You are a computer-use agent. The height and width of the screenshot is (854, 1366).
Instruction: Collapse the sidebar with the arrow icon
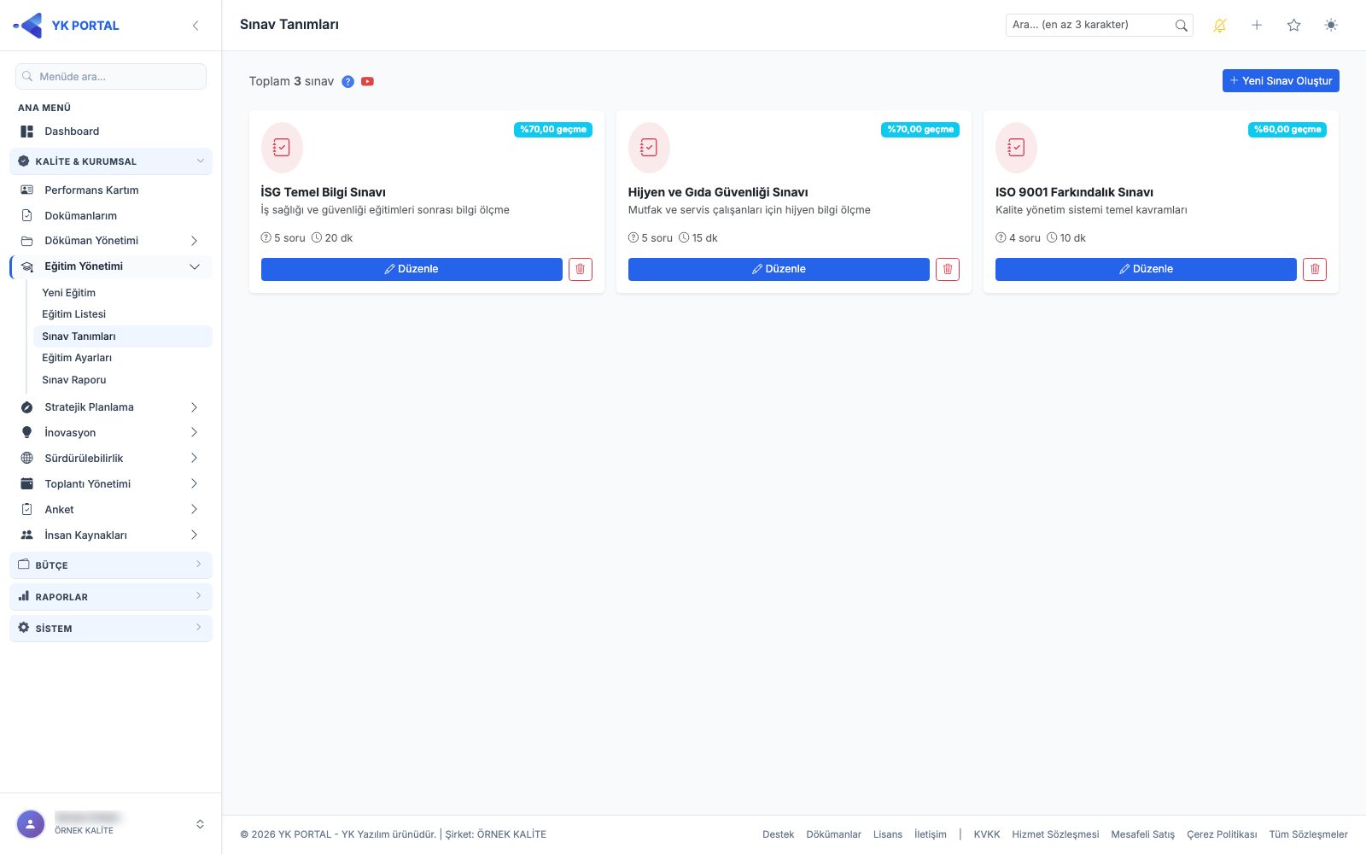196,26
